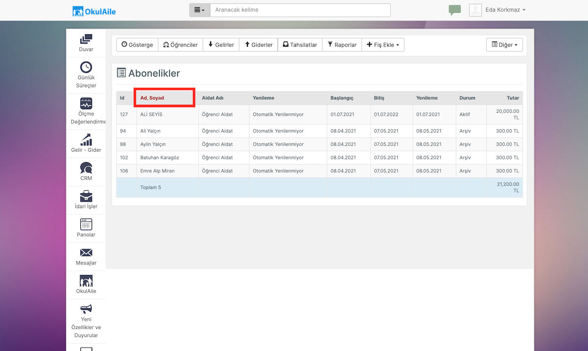This screenshot has width=588, height=351.
Task: Select the ALİ SEYİS row name
Action: tap(151, 115)
